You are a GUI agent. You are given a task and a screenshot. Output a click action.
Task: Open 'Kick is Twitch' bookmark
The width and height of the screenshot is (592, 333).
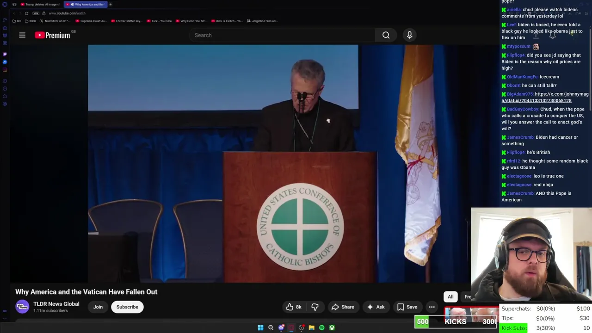click(x=227, y=21)
